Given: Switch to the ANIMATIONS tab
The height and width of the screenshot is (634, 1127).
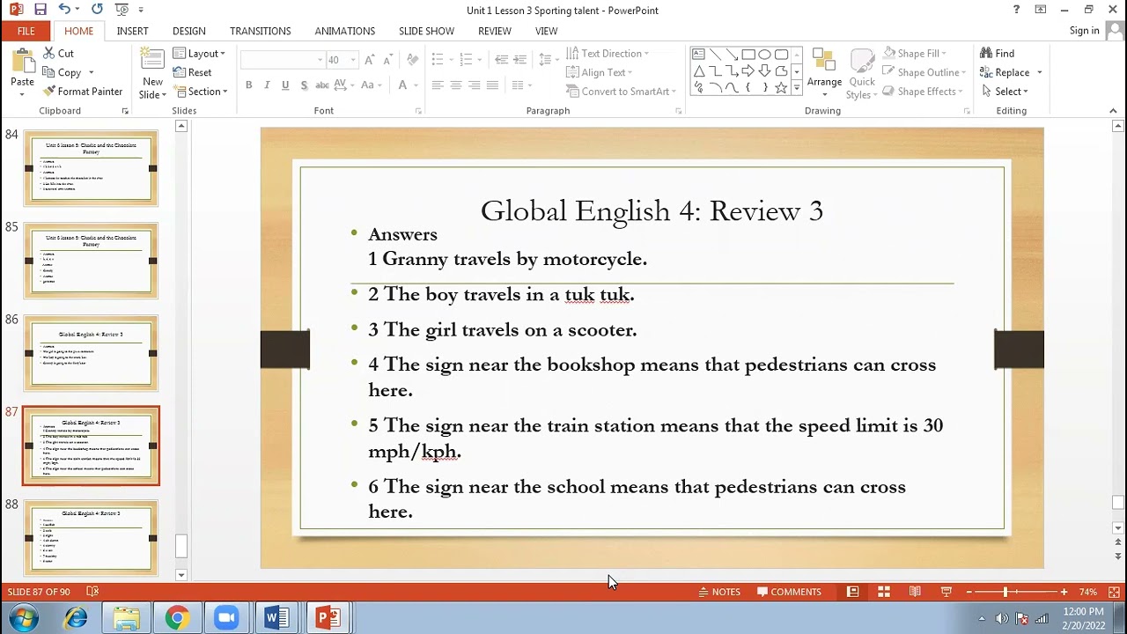Looking at the screenshot, I should click(x=345, y=31).
